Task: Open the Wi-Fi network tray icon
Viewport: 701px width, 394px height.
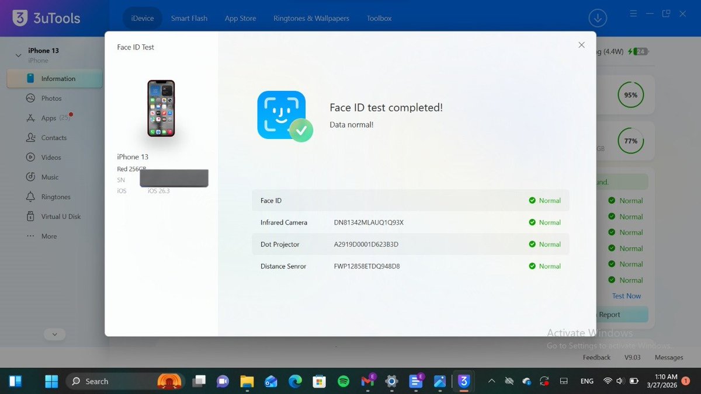Action: point(608,381)
